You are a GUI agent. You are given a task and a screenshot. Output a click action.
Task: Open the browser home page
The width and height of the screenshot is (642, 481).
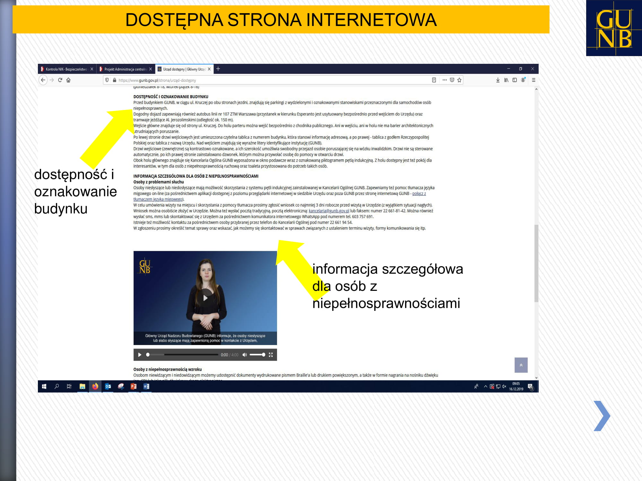[68, 80]
